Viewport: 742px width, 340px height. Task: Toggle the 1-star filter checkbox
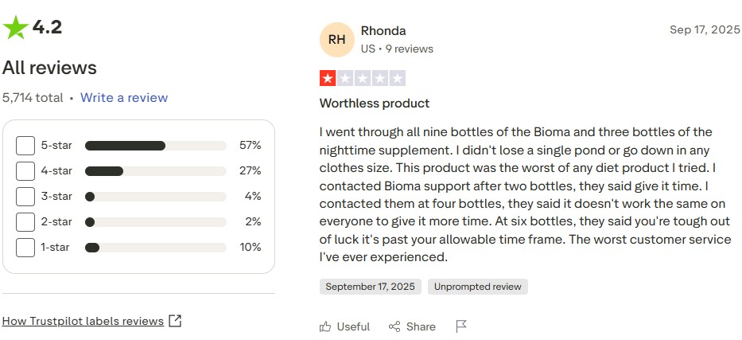[25, 248]
